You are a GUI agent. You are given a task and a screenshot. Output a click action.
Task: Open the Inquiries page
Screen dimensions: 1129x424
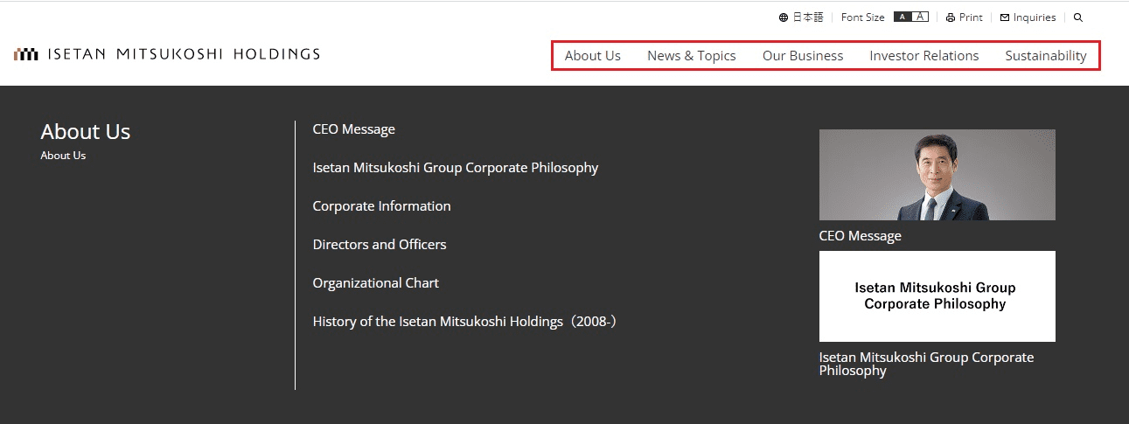pyautogui.click(x=1035, y=17)
